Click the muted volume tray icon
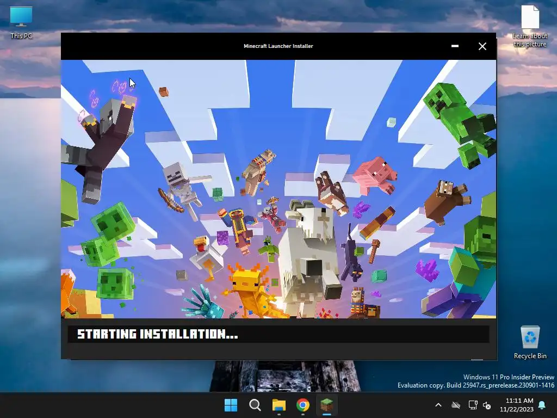This screenshot has height=418, width=557. coord(487,405)
